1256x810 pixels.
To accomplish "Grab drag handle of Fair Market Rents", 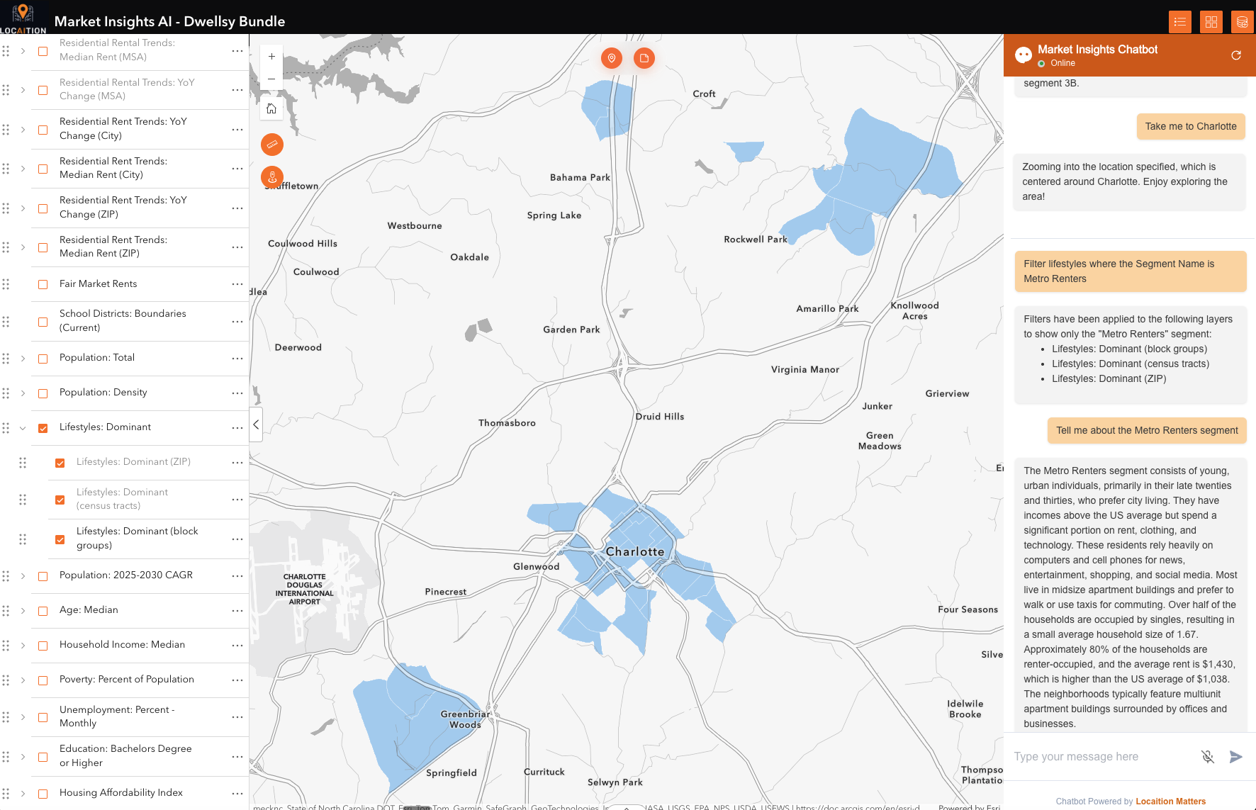I will tap(6, 284).
